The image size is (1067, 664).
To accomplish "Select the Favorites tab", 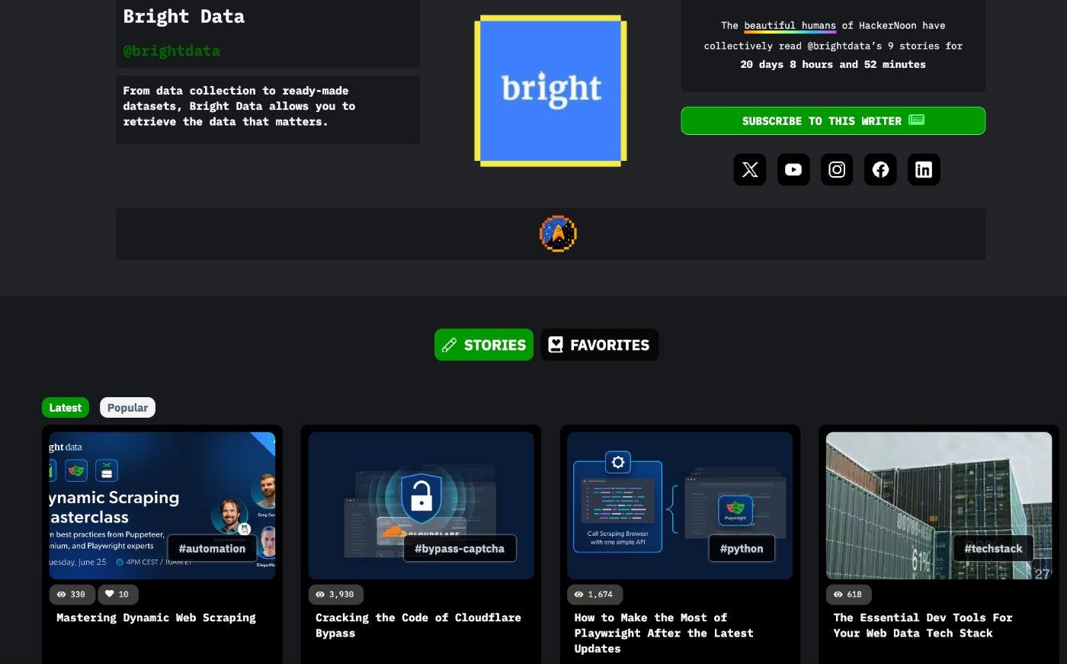I will tap(599, 345).
